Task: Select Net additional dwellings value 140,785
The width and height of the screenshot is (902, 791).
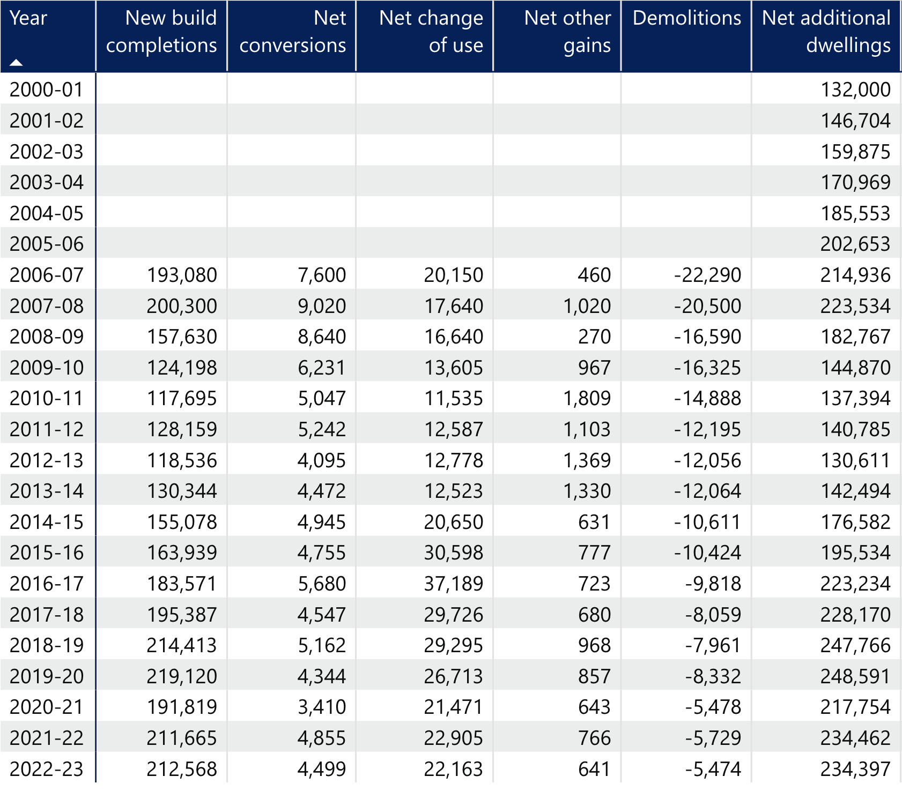Action: coord(856,429)
